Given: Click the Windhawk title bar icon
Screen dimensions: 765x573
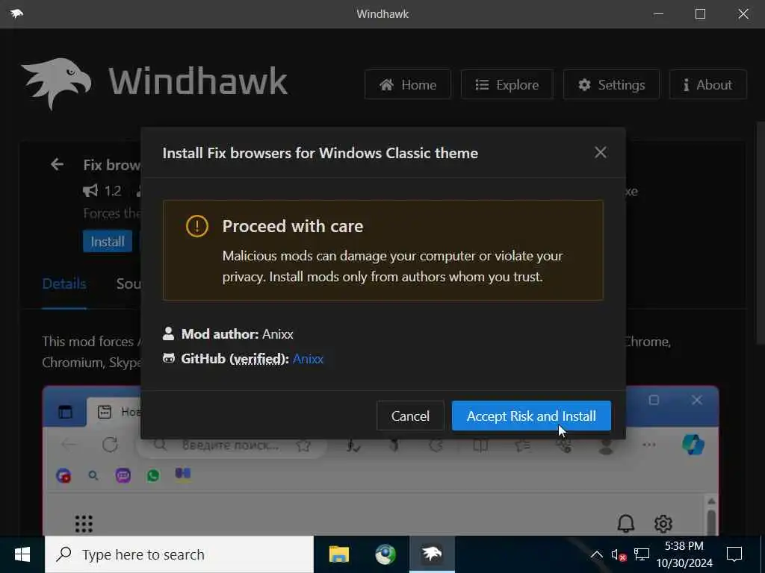Looking at the screenshot, I should tap(16, 13).
